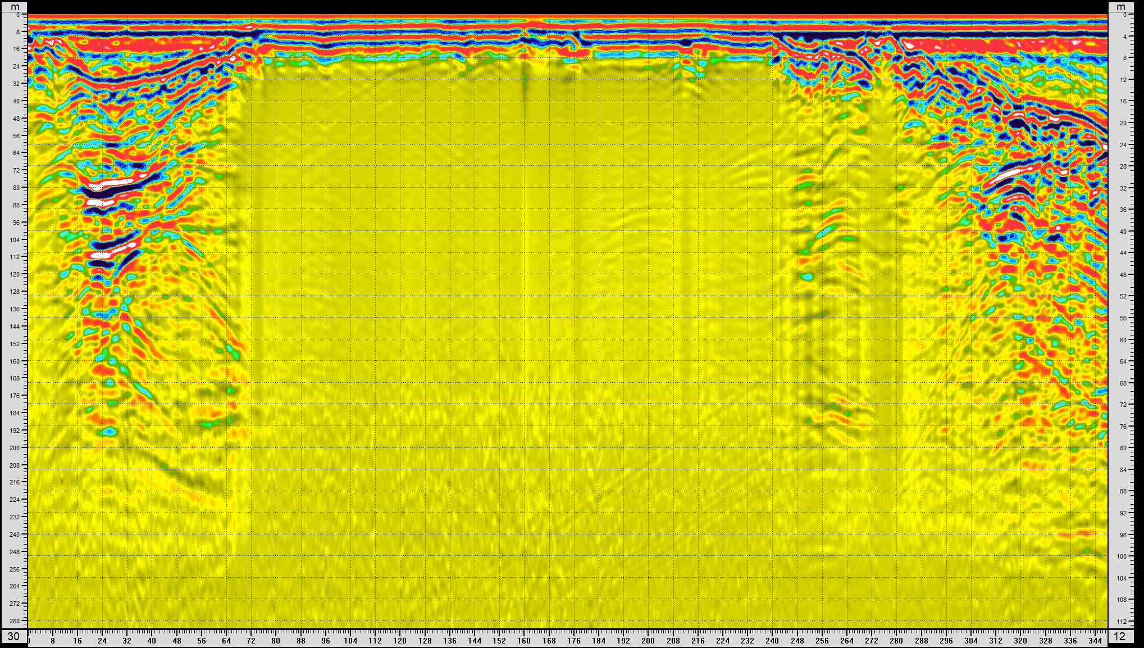This screenshot has height=648, width=1144.
Task: Select the "248" label on the horizontal distance axis
Action: 797,641
